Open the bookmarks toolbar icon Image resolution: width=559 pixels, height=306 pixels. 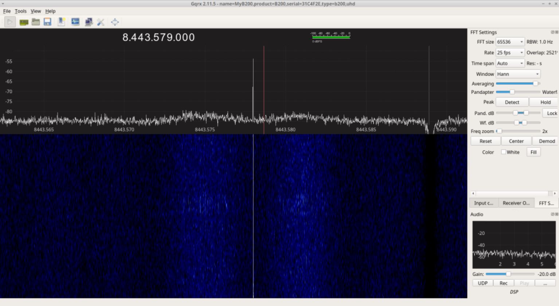pos(62,22)
